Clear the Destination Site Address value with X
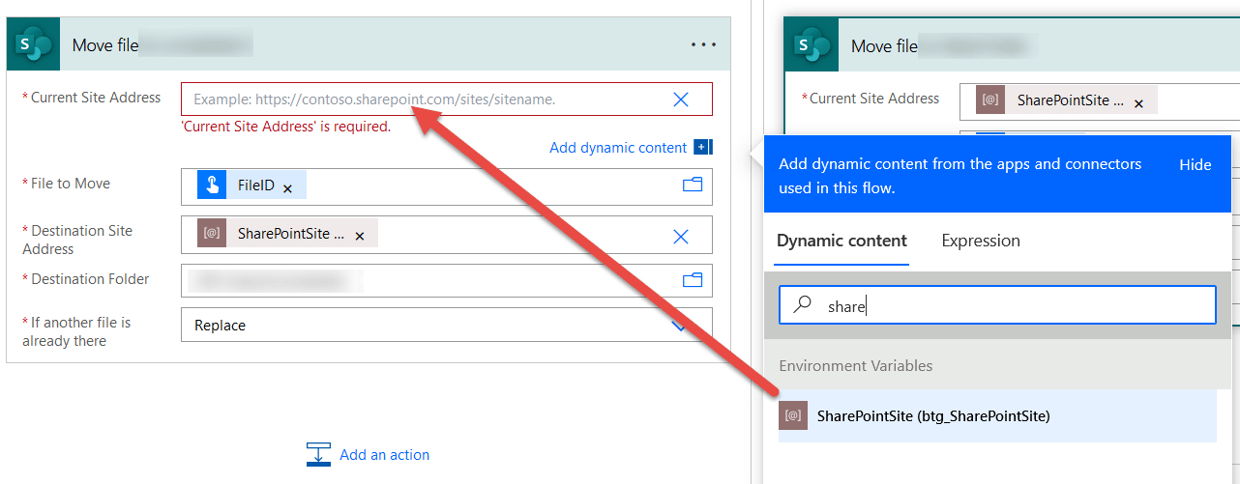 (681, 237)
